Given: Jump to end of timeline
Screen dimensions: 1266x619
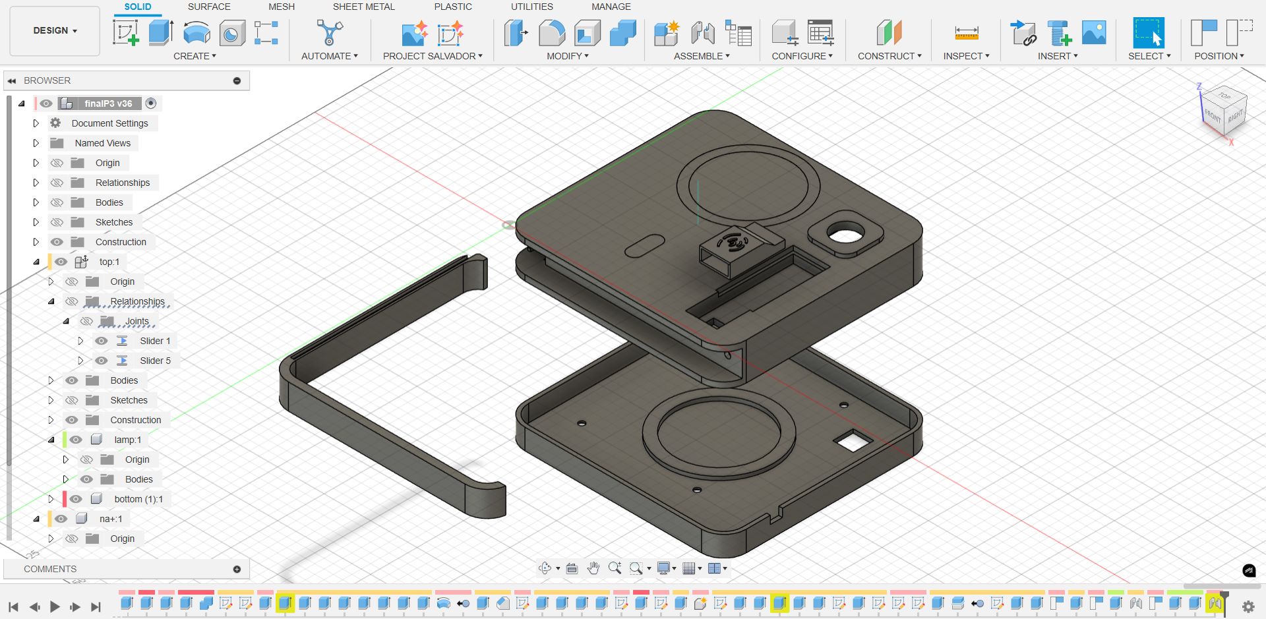Looking at the screenshot, I should 96,606.
